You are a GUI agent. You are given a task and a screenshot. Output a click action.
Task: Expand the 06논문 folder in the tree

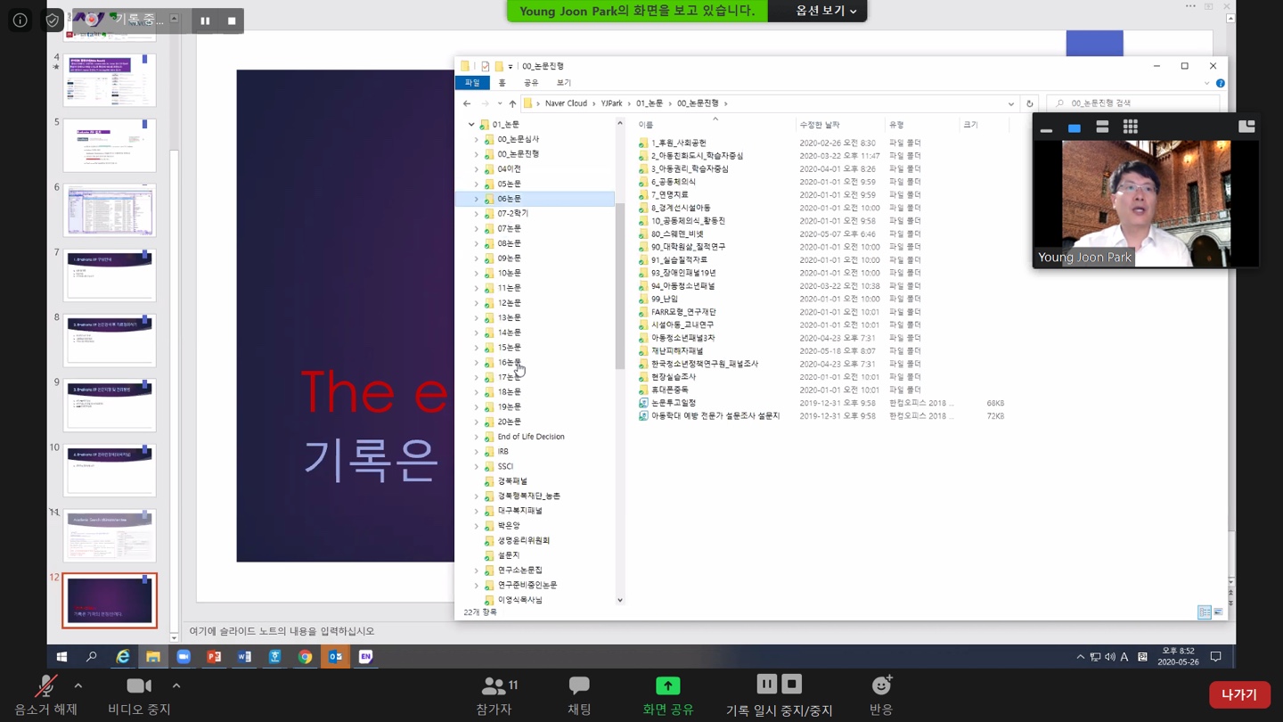tap(476, 199)
